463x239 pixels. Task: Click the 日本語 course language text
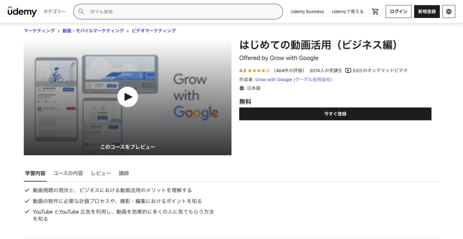[254, 88]
